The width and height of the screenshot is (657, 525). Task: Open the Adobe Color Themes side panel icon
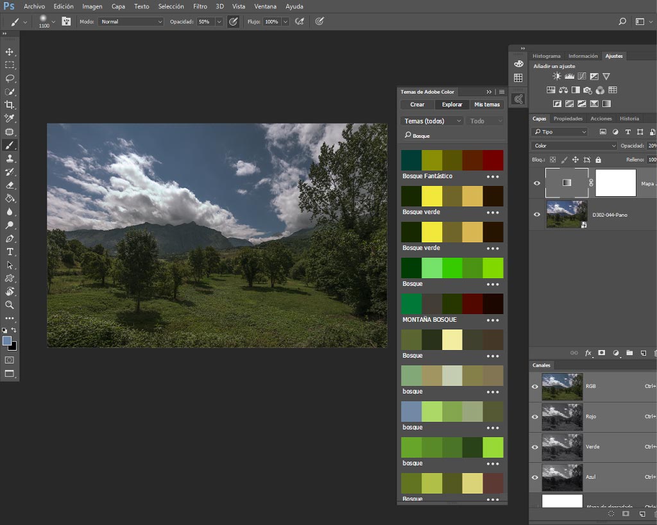518,99
